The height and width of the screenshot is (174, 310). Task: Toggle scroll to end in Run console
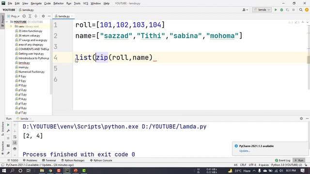click(15, 143)
